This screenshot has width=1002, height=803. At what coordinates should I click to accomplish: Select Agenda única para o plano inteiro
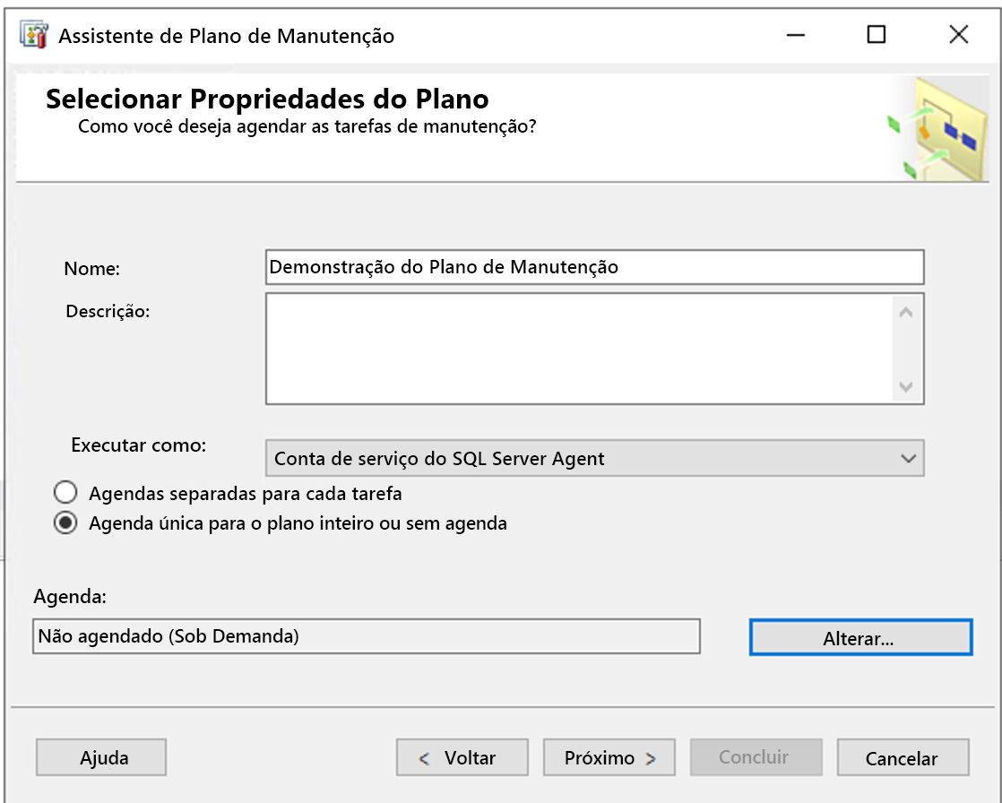[x=65, y=524]
